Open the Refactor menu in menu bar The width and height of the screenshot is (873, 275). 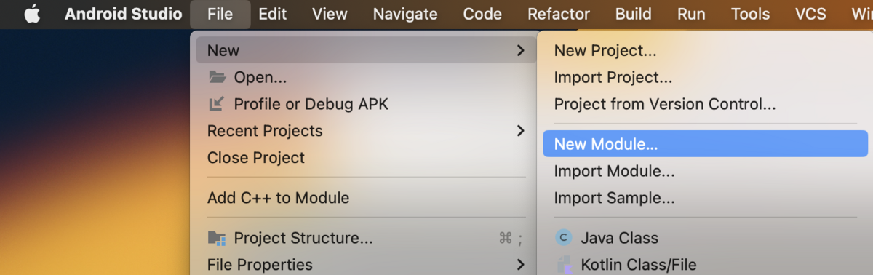559,14
